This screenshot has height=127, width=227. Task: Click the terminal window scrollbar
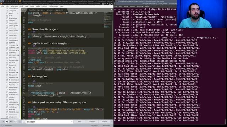[x=225, y=121]
